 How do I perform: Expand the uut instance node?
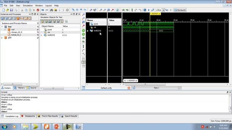click(5, 30)
